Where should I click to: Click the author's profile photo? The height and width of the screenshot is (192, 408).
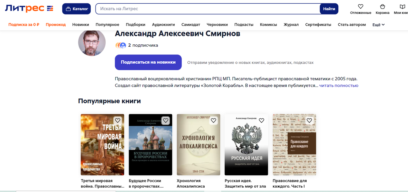92,43
